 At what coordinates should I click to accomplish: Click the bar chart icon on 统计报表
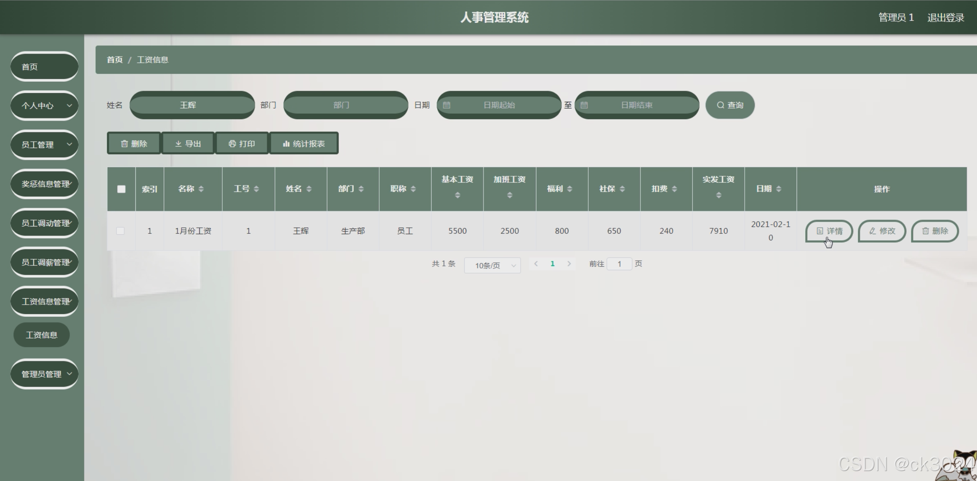(x=286, y=143)
